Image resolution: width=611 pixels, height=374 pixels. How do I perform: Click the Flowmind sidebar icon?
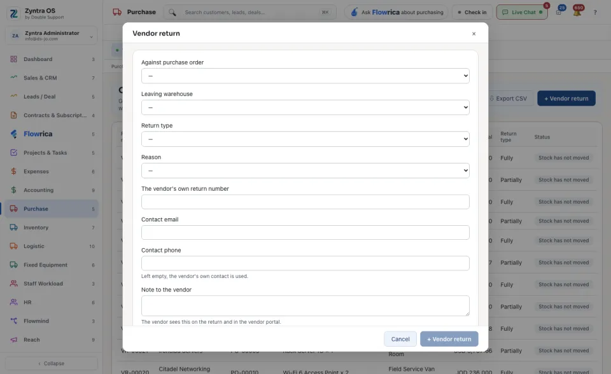point(13,321)
